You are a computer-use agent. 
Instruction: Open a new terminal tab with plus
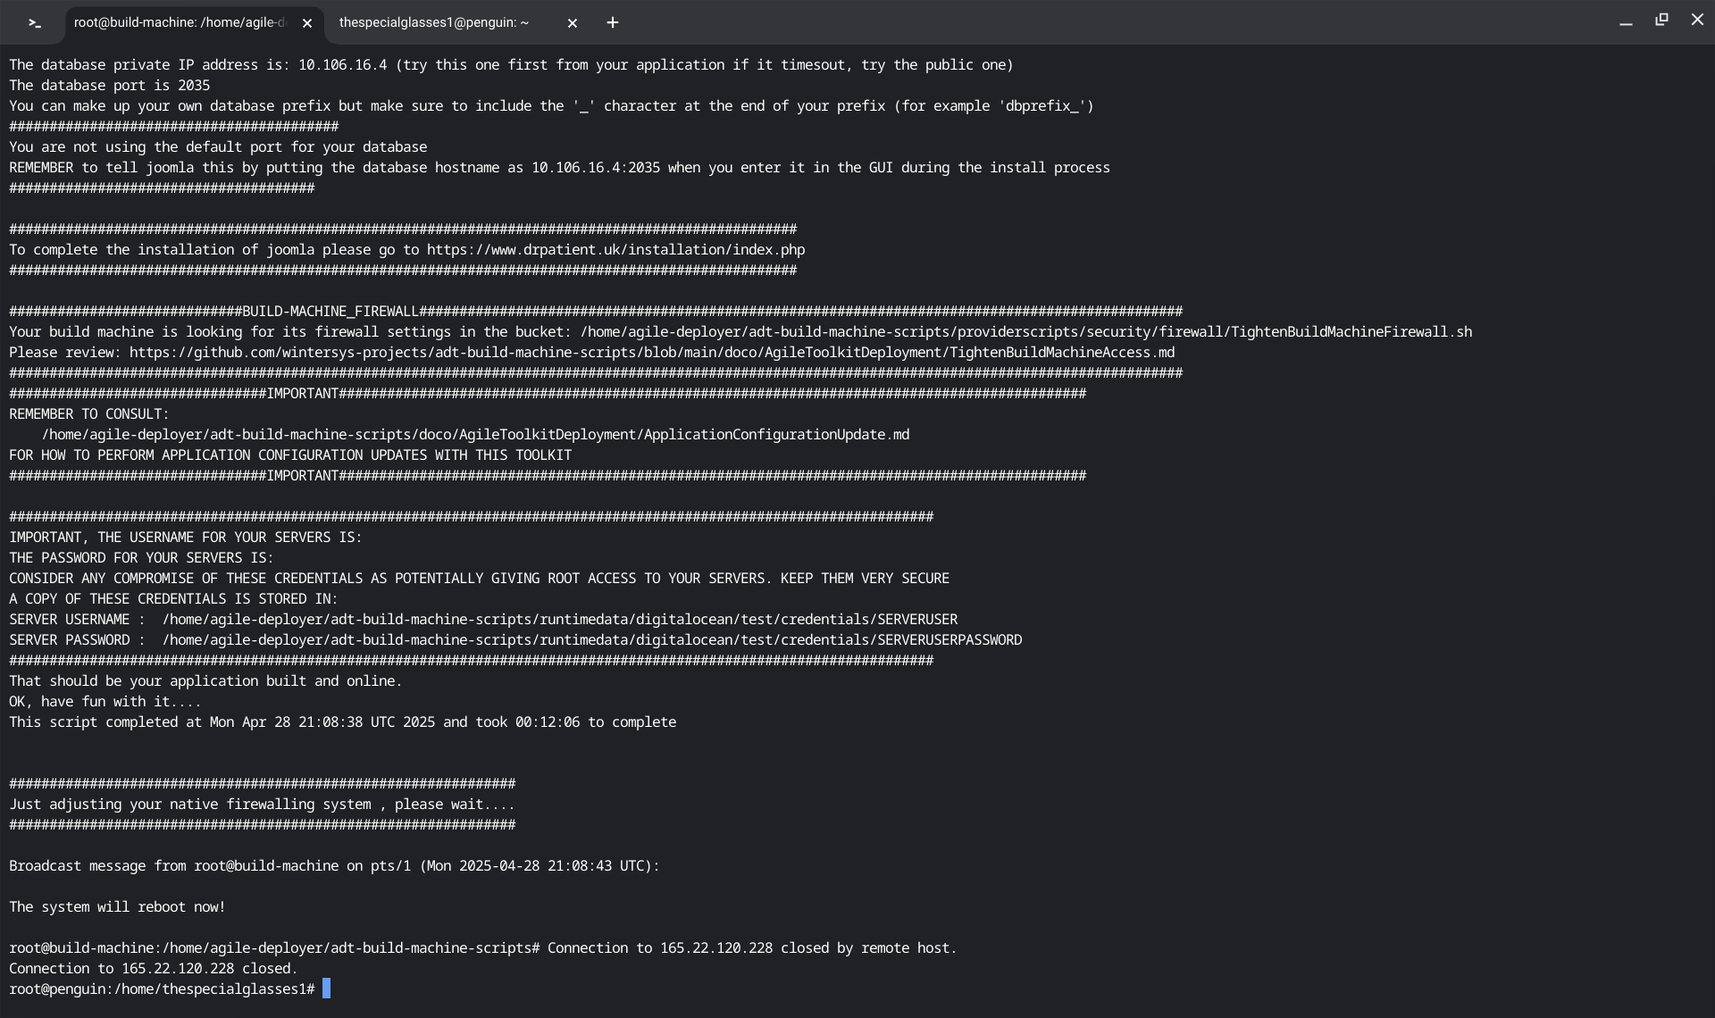click(613, 23)
